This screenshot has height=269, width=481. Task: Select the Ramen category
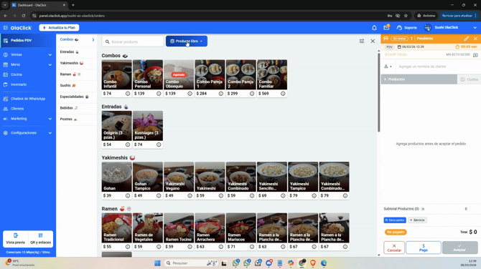click(x=77, y=74)
